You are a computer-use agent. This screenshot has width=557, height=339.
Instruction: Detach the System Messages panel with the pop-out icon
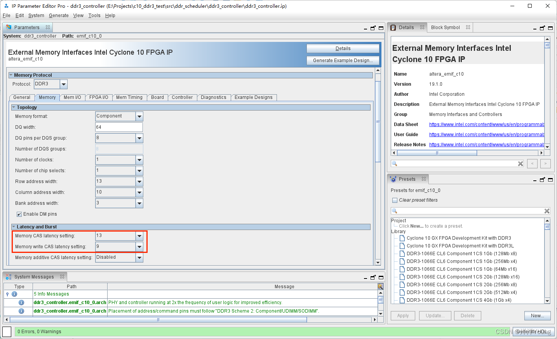(x=373, y=277)
